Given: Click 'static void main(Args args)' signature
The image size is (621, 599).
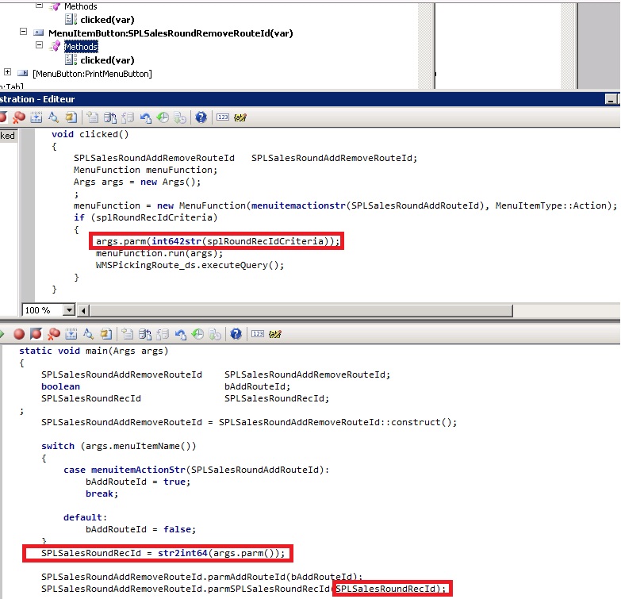Looking at the screenshot, I should click(94, 351).
